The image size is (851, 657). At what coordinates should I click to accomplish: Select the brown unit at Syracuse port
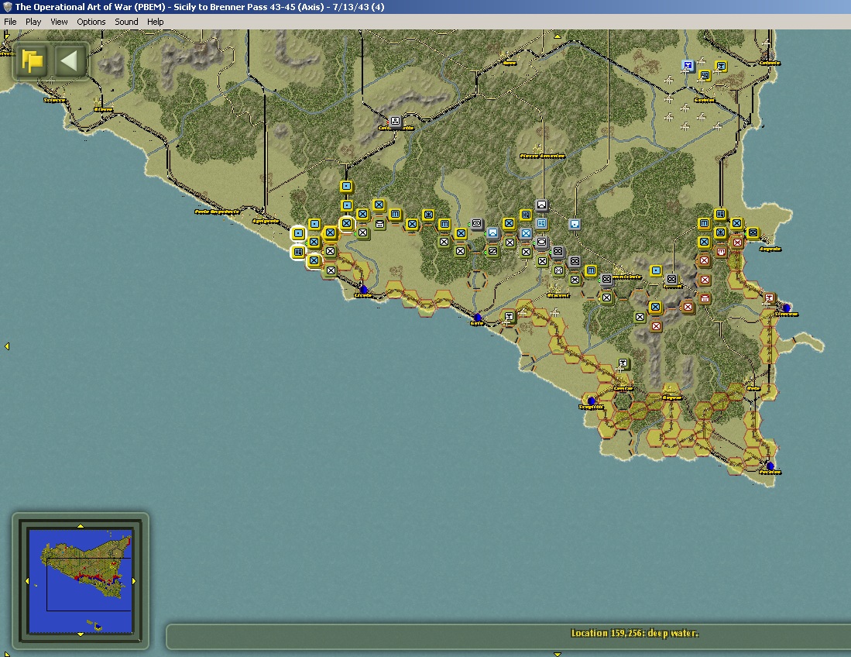769,298
